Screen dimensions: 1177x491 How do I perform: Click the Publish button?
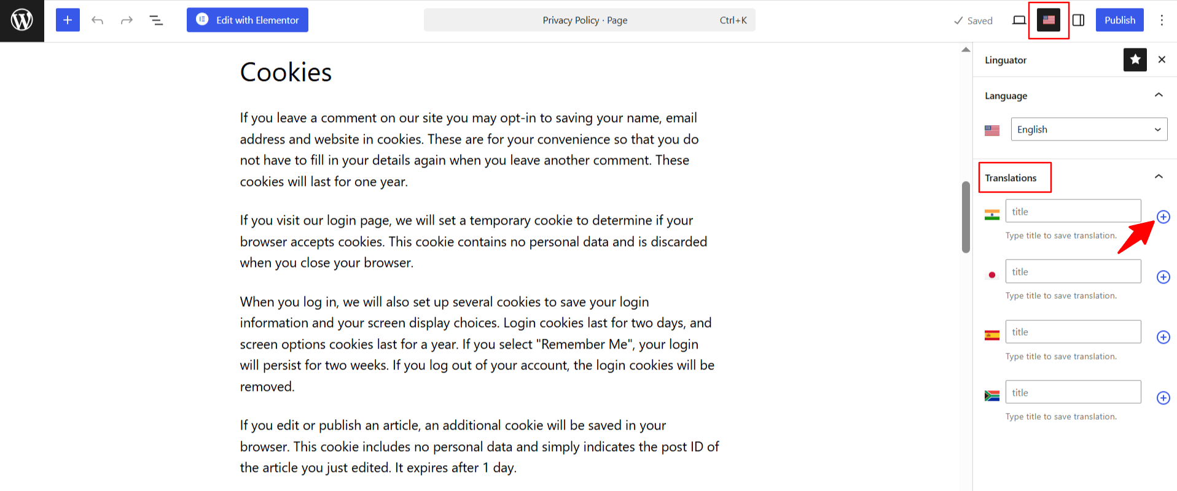pos(1119,20)
